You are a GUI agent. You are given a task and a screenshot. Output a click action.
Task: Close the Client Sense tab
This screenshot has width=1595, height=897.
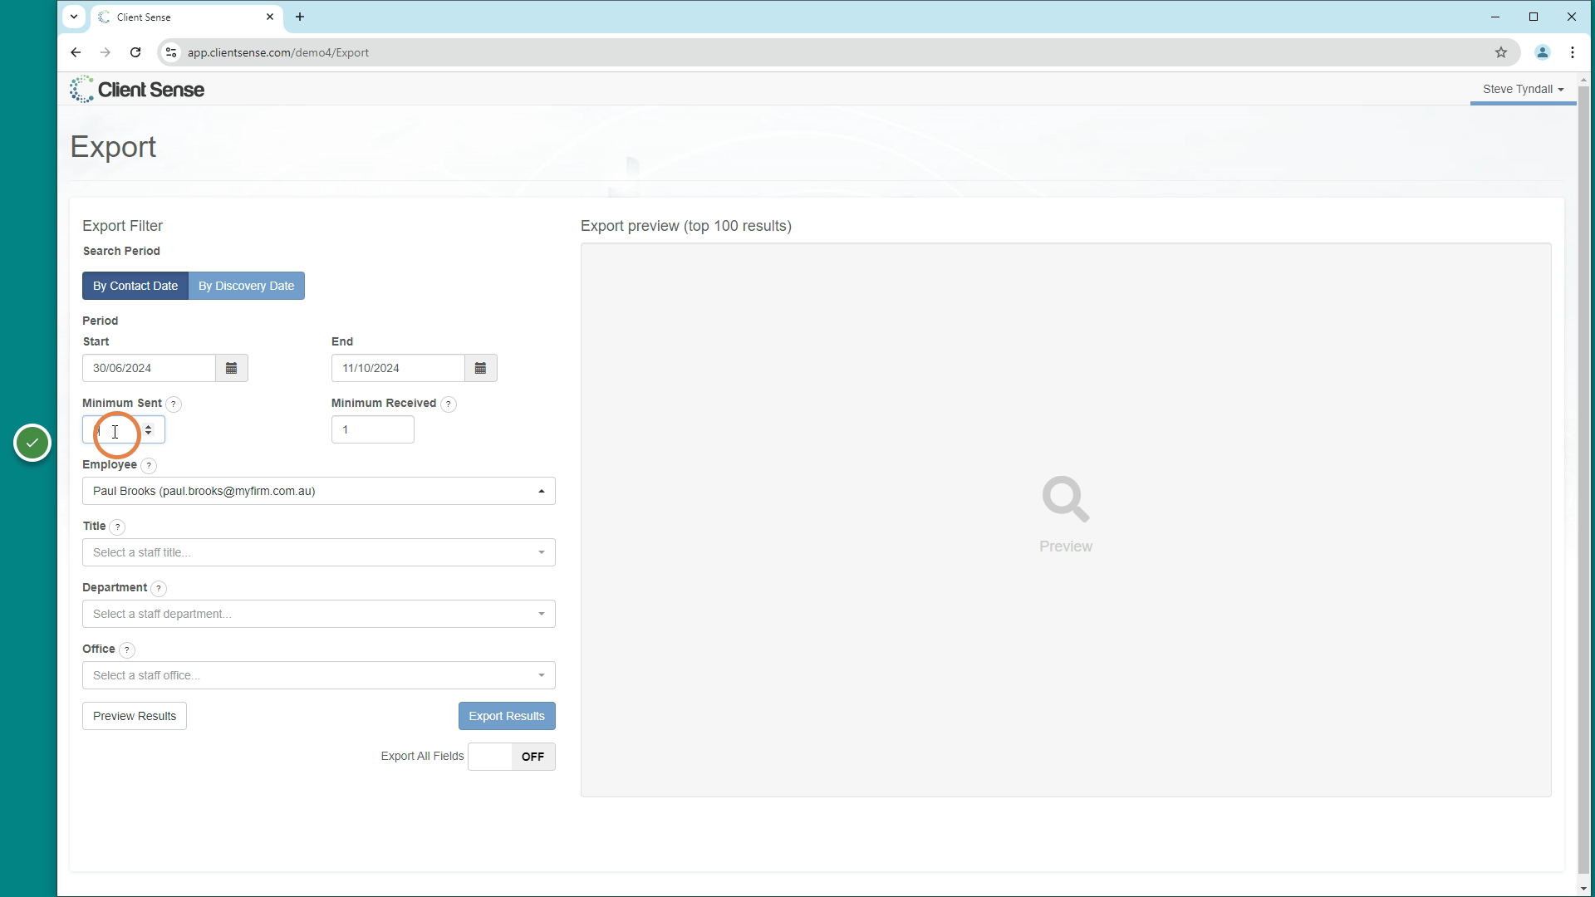[x=270, y=17]
